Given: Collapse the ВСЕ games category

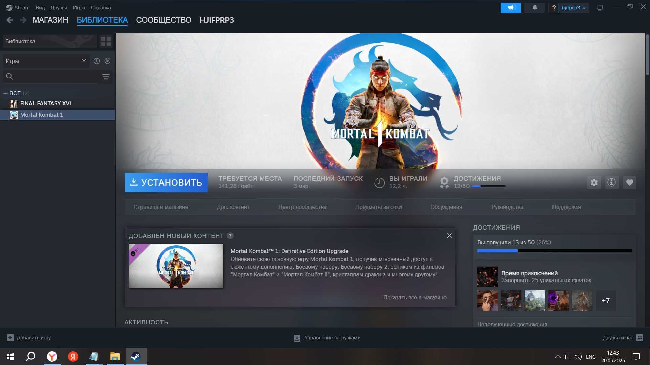Looking at the screenshot, I should 5,93.
